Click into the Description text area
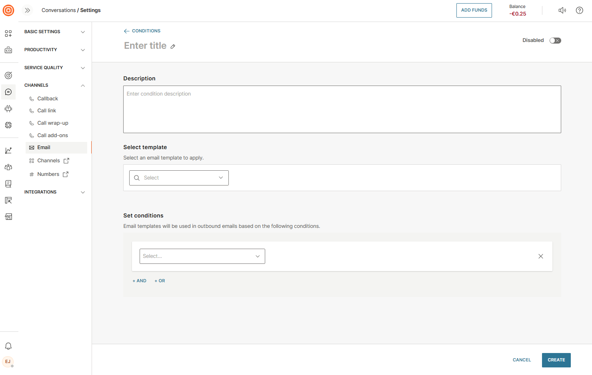The width and height of the screenshot is (592, 375). pyautogui.click(x=342, y=109)
